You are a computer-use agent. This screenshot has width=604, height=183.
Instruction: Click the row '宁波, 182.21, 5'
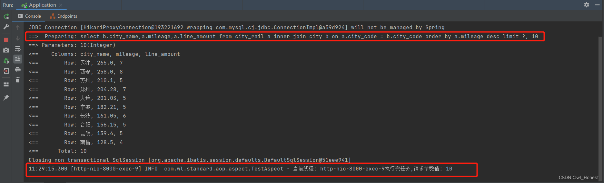[77, 107]
